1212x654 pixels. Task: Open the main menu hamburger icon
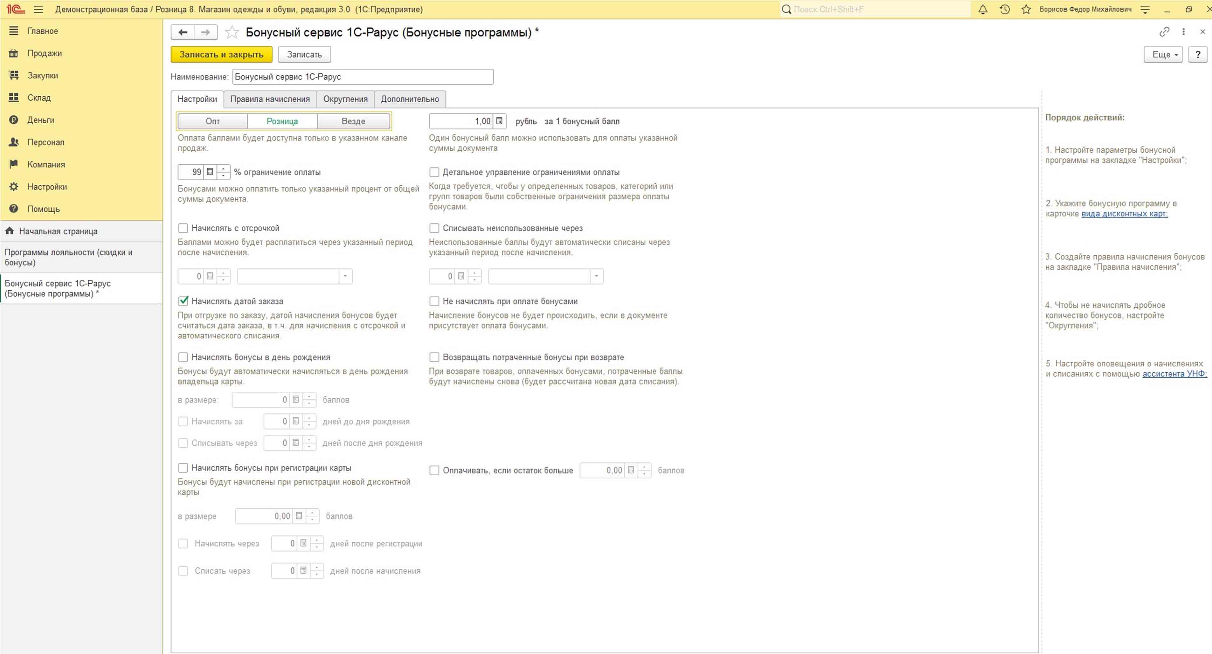click(38, 10)
